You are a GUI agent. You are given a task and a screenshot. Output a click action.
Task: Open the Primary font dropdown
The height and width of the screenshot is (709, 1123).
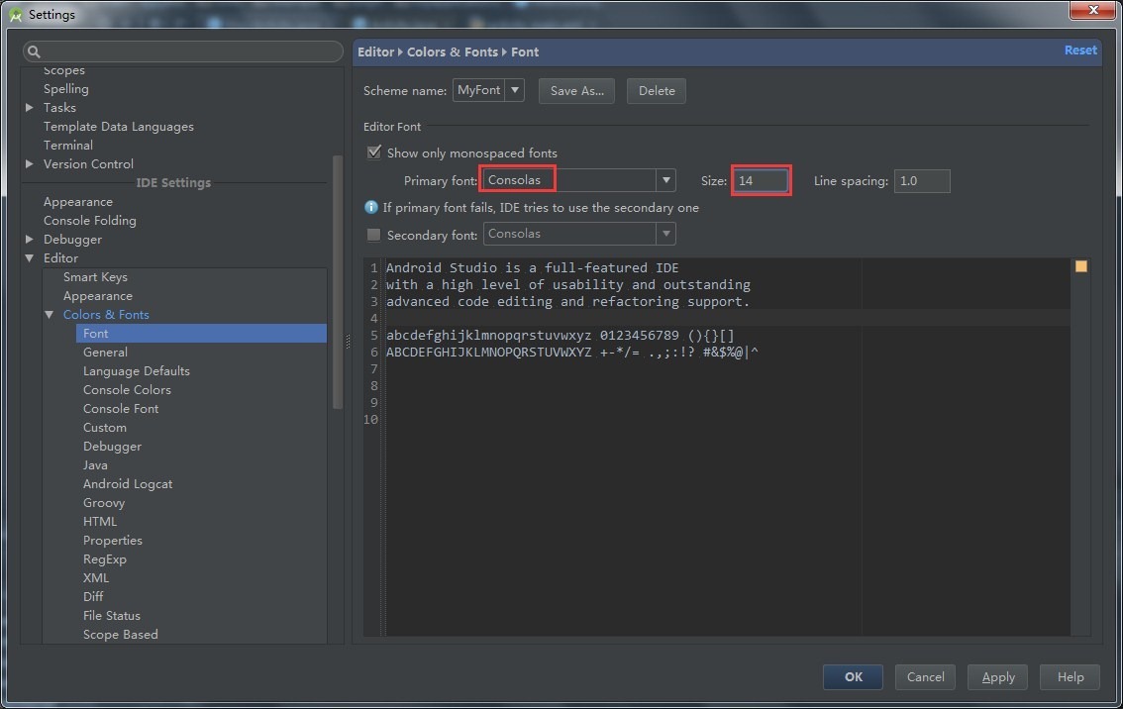point(666,180)
